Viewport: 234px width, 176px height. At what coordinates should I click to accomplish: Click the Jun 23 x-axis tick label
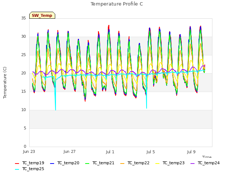coord(29,151)
